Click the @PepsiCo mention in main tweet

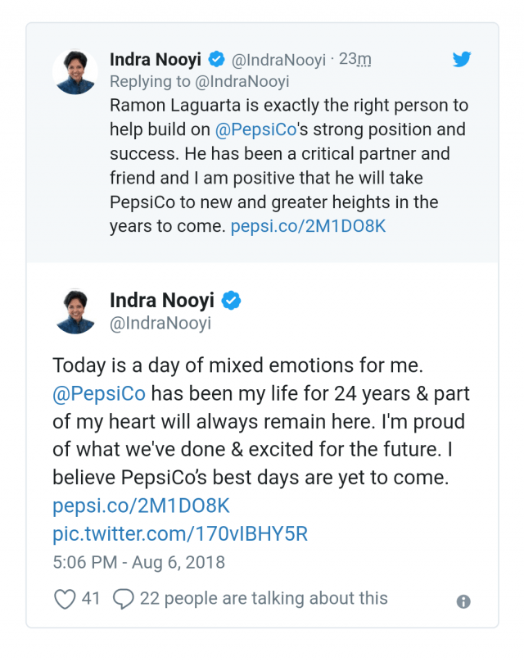point(99,392)
